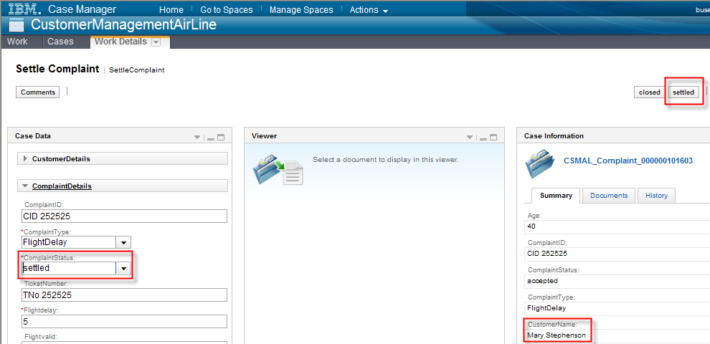Click the SettleComplaint step name text
Screen dimensions: 710x344
click(x=137, y=70)
